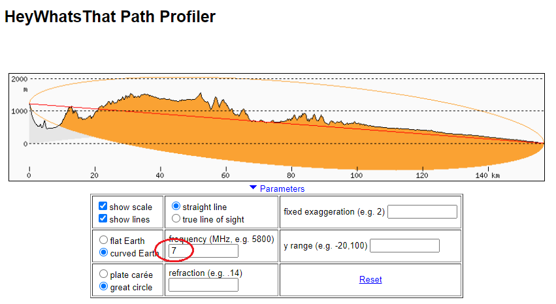
Task: Focus the fixed exaggeration input box
Action: 422,211
